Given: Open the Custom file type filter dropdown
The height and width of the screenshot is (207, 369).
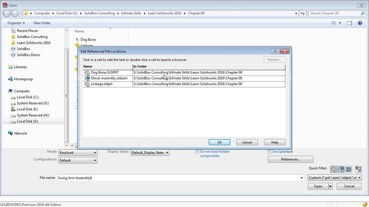Looking at the screenshot, I should point(334,178).
